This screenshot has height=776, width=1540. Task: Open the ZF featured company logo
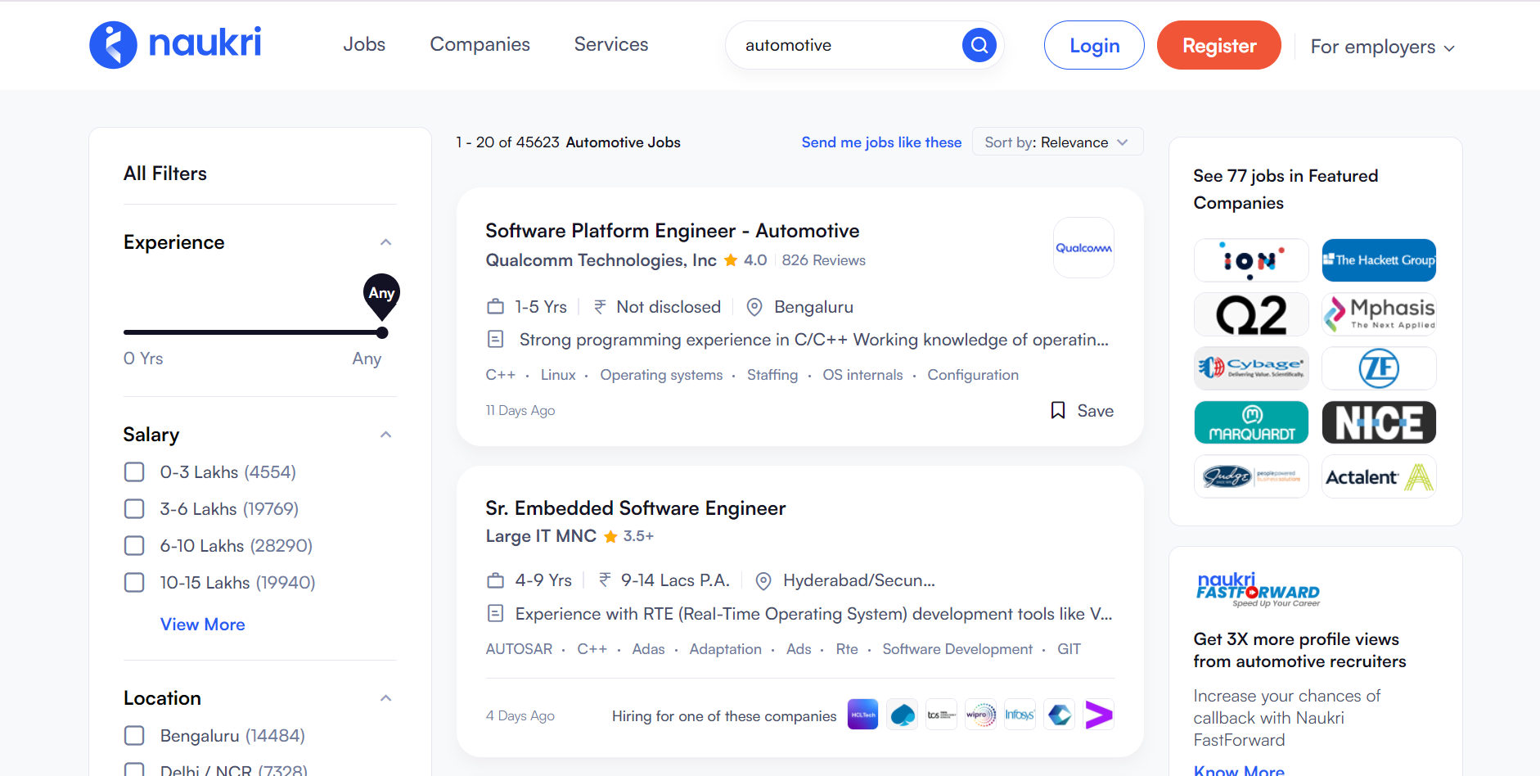coord(1379,368)
